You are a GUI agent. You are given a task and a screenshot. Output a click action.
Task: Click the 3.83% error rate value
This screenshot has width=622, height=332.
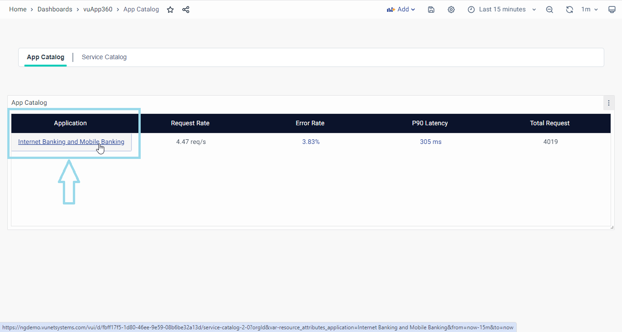click(311, 142)
